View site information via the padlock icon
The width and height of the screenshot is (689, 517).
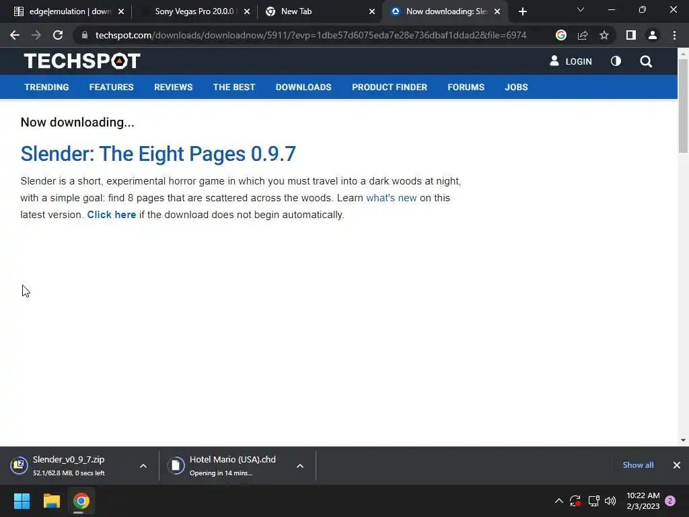85,35
